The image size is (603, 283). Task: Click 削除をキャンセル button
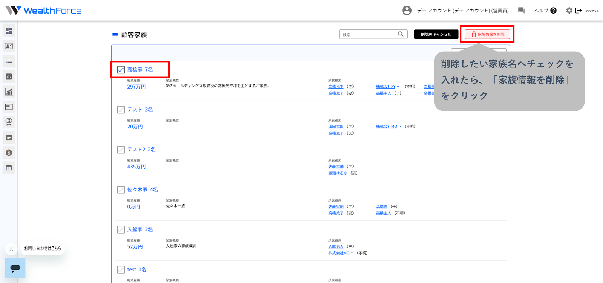pyautogui.click(x=436, y=34)
